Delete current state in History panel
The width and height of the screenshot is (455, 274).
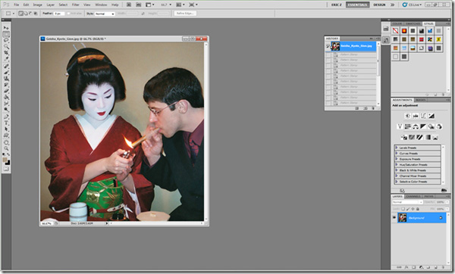pyautogui.click(x=373, y=108)
